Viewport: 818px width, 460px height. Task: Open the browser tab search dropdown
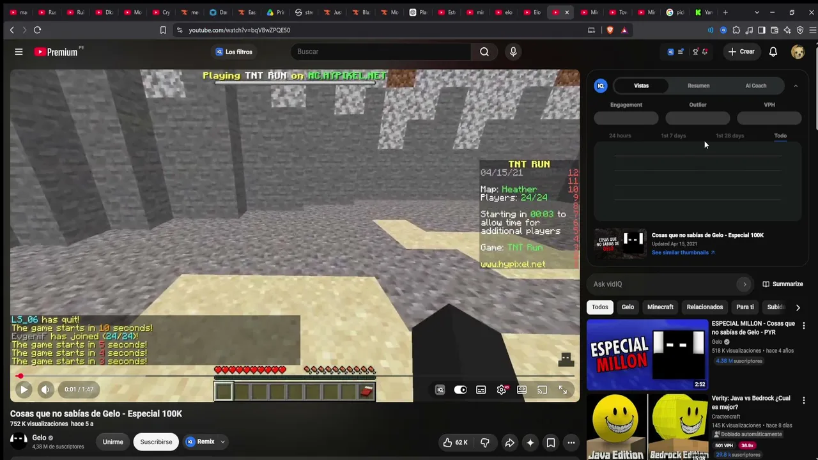click(x=757, y=12)
